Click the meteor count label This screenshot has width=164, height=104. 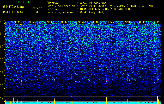tap(37, 8)
